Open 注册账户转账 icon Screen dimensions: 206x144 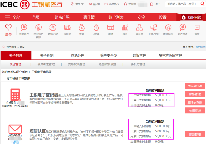pyautogui.click(x=38, y=27)
